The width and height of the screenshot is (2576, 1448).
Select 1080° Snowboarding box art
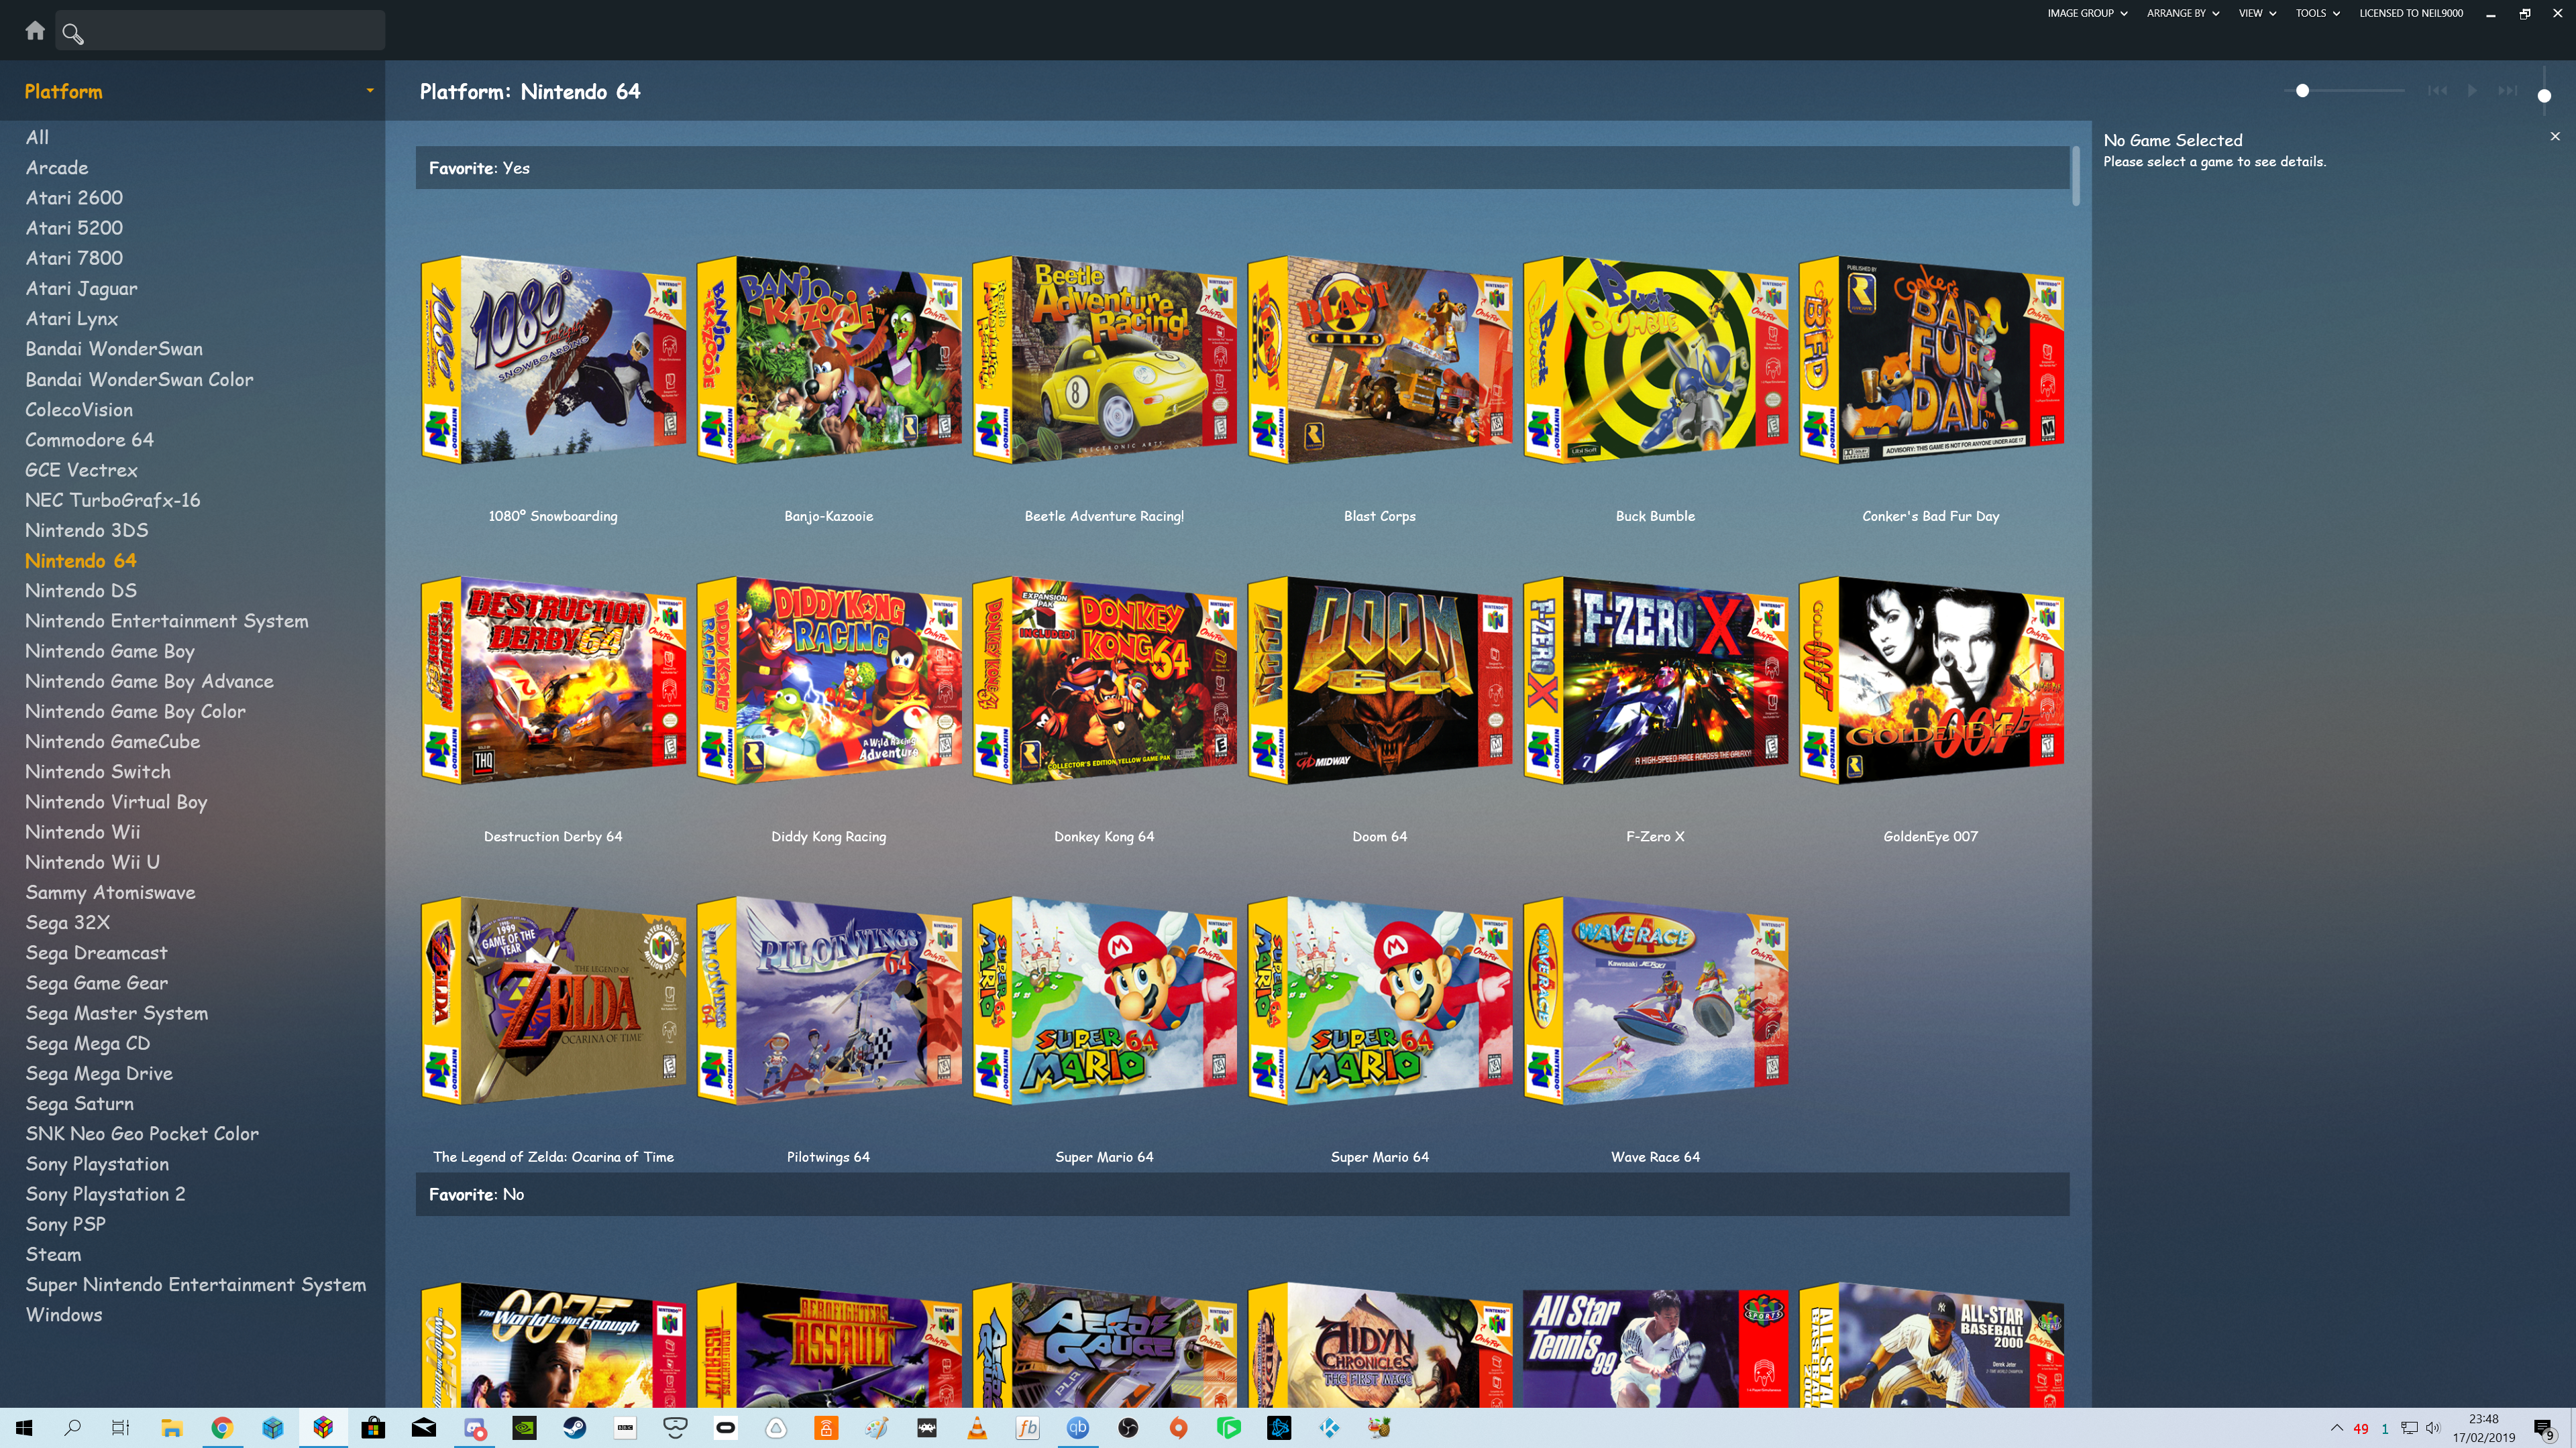pos(553,360)
